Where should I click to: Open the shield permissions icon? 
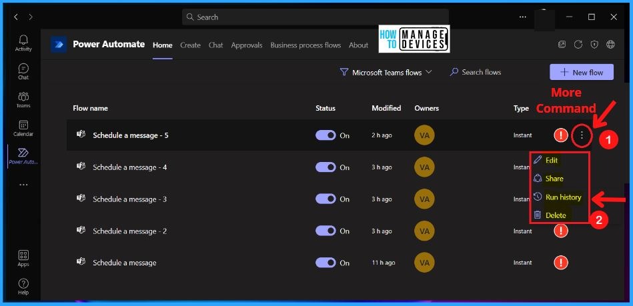pos(594,45)
